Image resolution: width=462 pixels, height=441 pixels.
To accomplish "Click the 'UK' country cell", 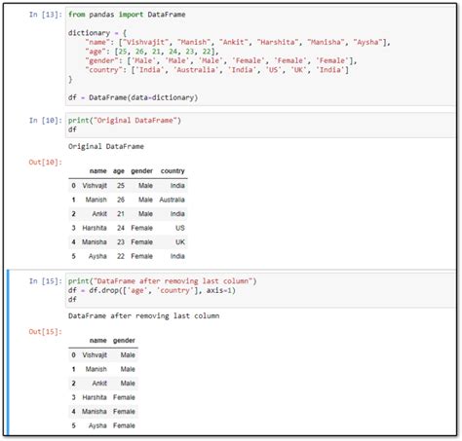I will [180, 242].
